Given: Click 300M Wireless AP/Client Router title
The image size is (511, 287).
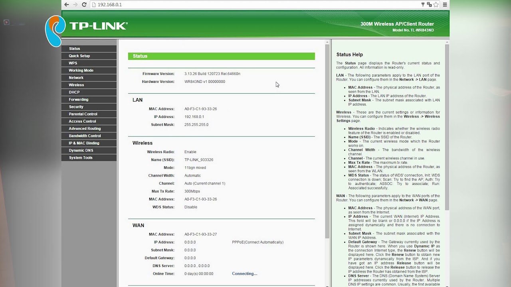Looking at the screenshot, I should [397, 24].
